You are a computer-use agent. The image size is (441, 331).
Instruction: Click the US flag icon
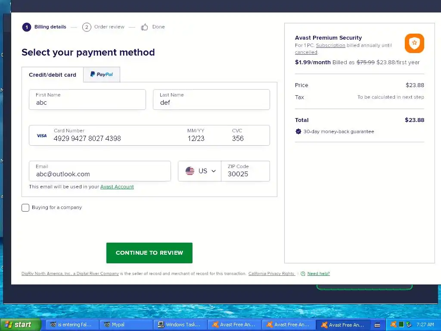click(x=190, y=171)
